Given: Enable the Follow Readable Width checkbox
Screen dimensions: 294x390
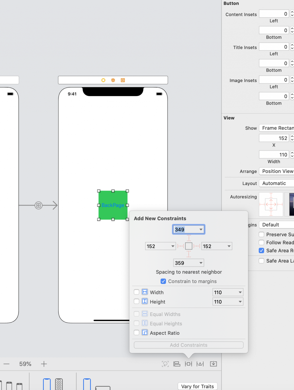Looking at the screenshot, I should click(x=261, y=242).
